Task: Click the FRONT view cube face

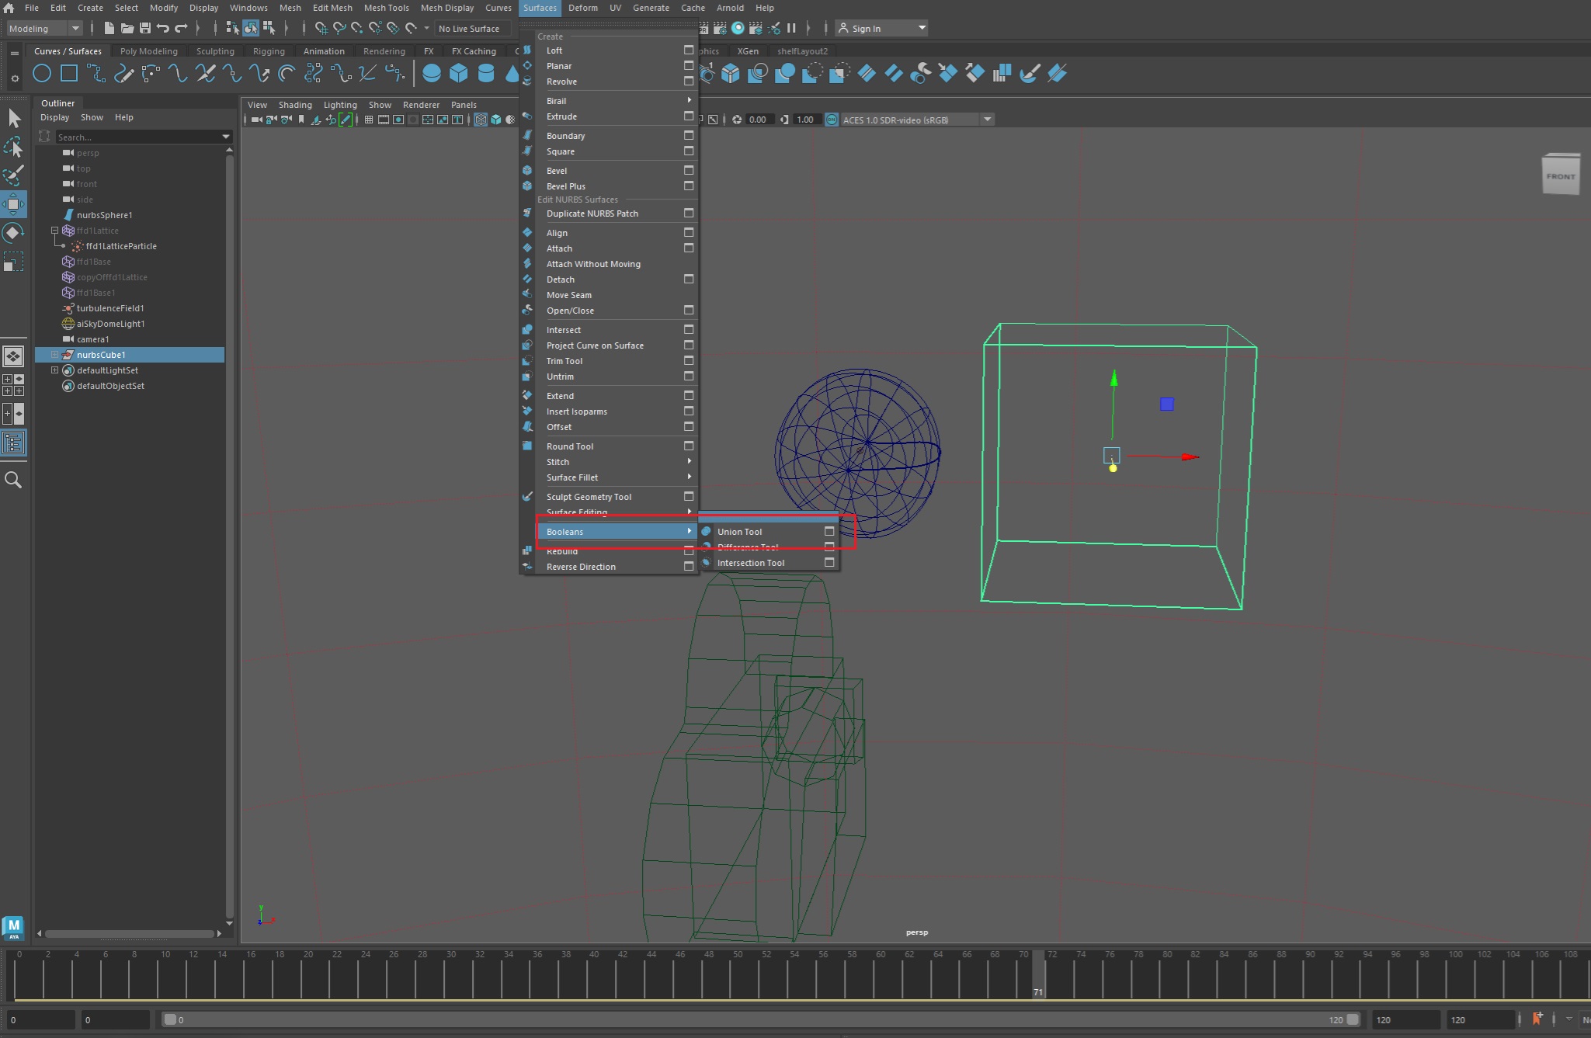Action: point(1561,176)
